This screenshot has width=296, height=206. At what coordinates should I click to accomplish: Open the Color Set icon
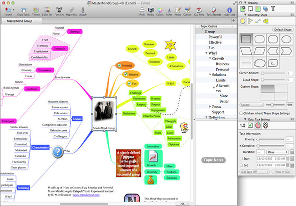click(x=47, y=12)
